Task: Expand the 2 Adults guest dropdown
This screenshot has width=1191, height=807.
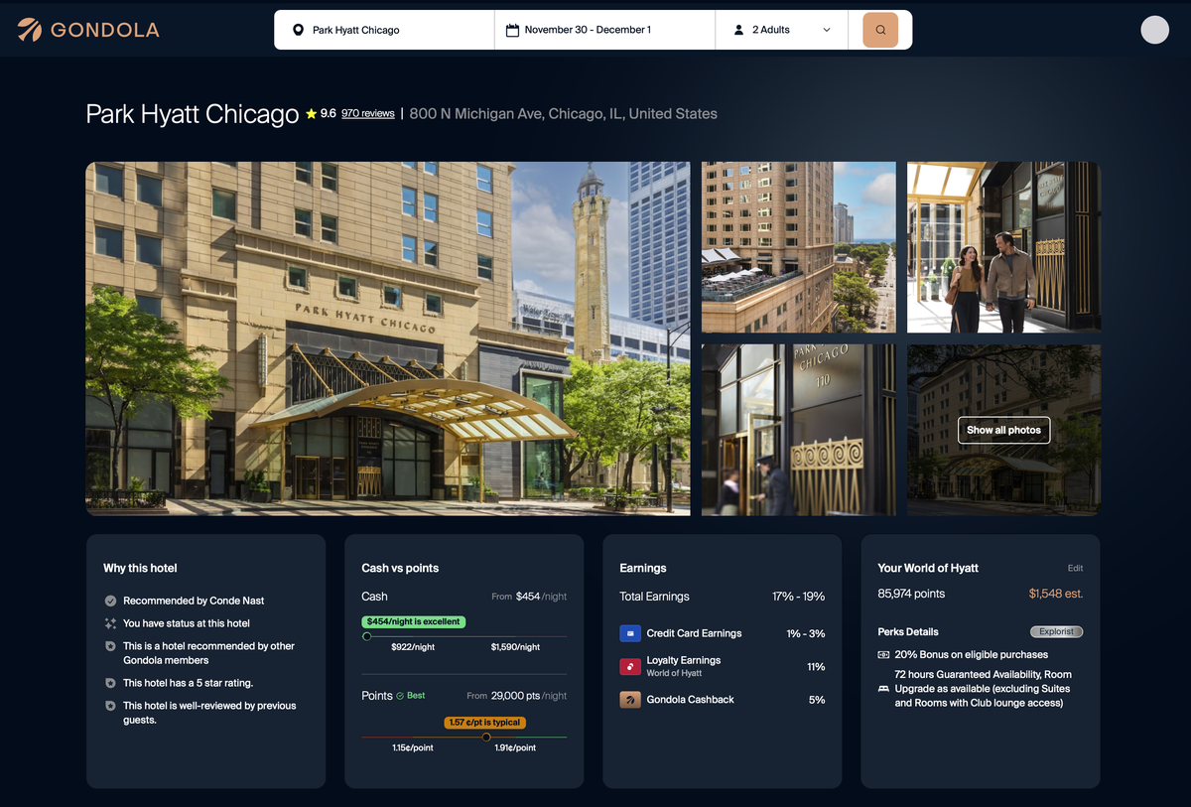Action: [781, 30]
